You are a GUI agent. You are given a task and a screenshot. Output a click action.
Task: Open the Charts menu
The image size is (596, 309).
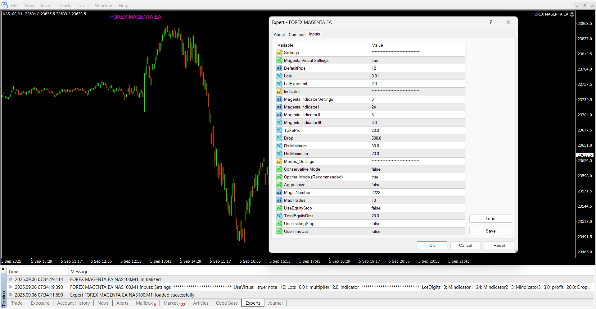[65, 6]
